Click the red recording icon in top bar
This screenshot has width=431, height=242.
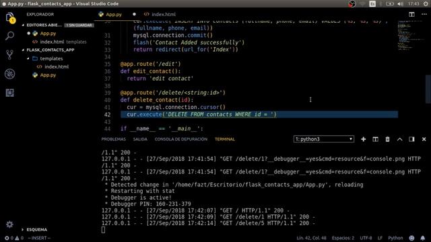tap(352, 4)
